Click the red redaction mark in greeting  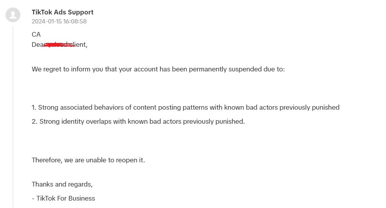(59, 45)
